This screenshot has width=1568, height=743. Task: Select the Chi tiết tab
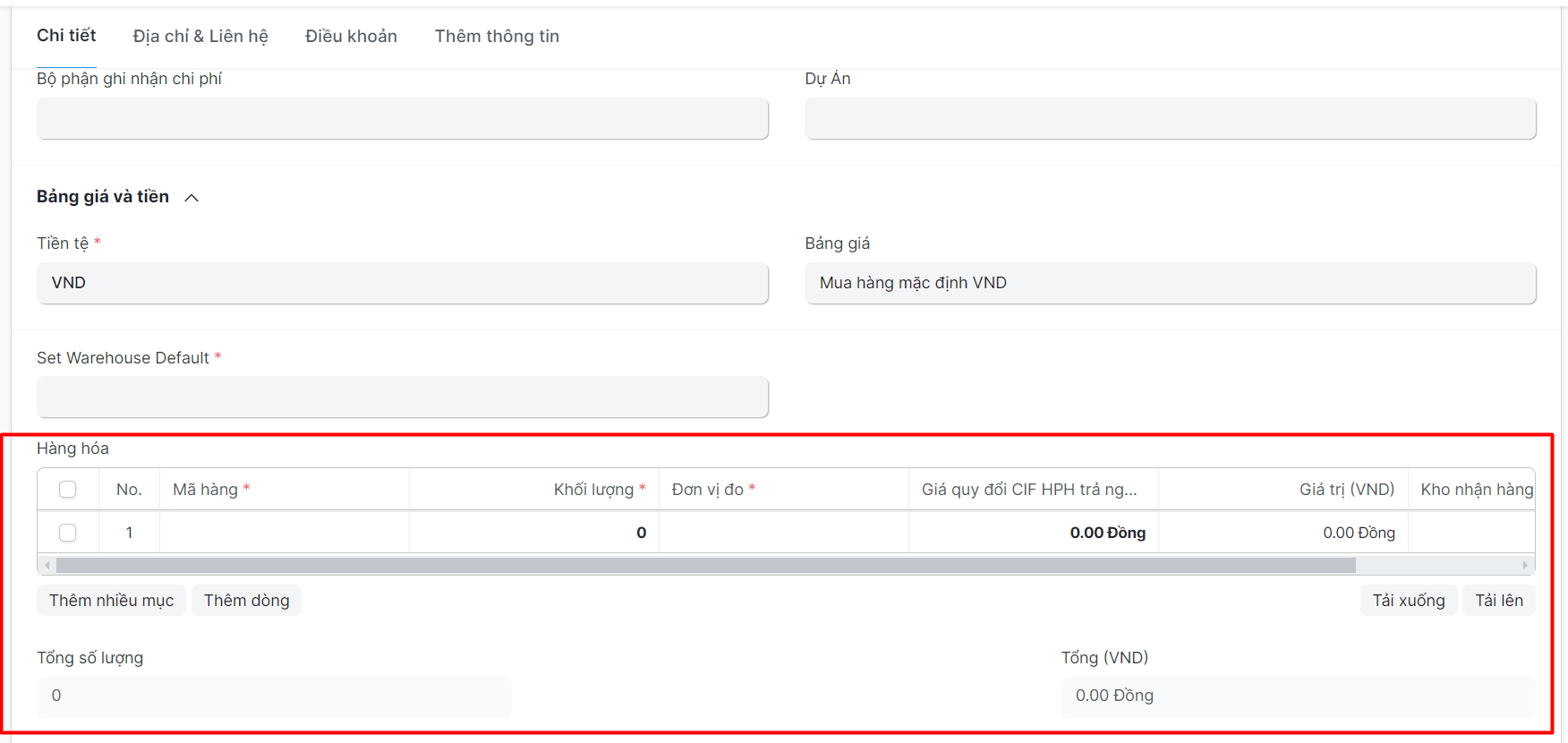(66, 36)
